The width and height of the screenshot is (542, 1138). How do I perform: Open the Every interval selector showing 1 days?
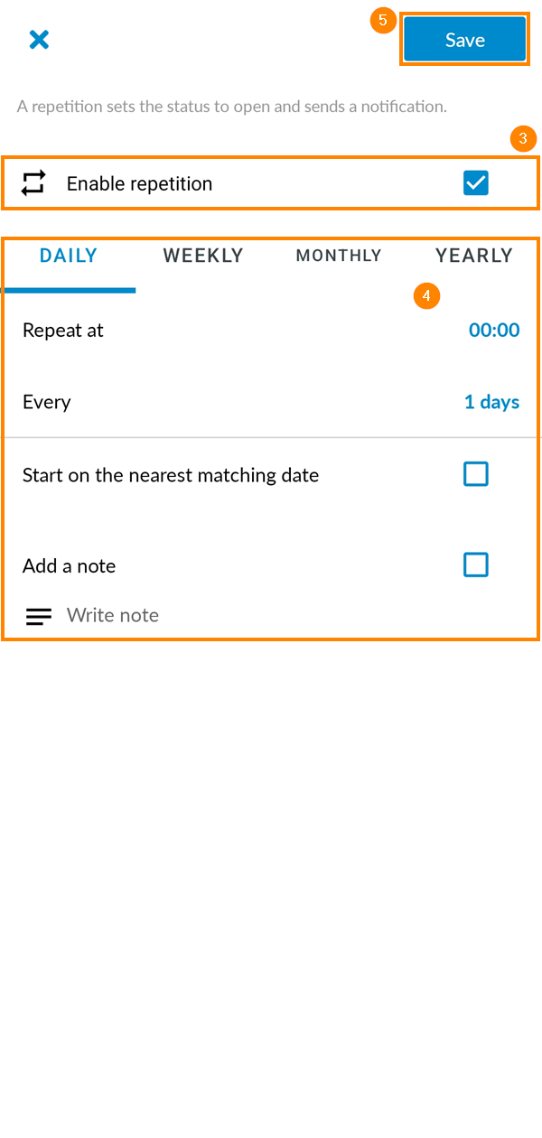click(x=491, y=401)
